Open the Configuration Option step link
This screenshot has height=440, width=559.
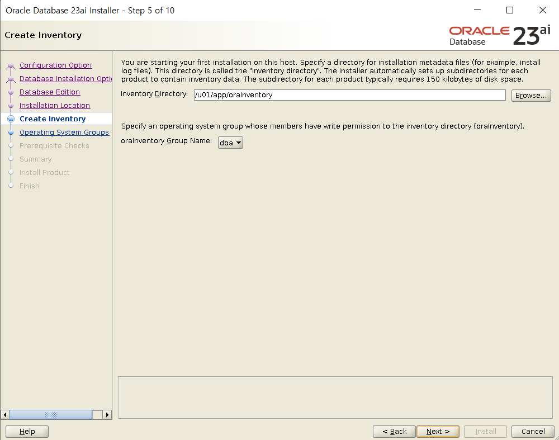[55, 65]
